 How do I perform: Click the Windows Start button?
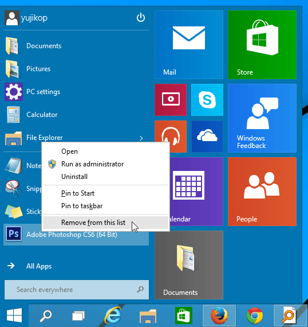coord(14,316)
